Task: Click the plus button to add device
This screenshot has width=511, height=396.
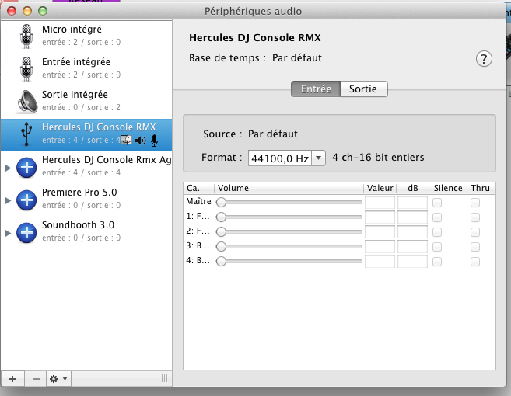Action: coord(12,378)
